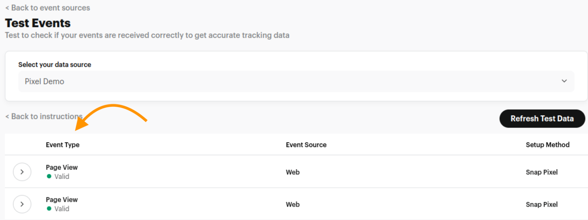Click green Valid status dot in first row

[x=49, y=176]
